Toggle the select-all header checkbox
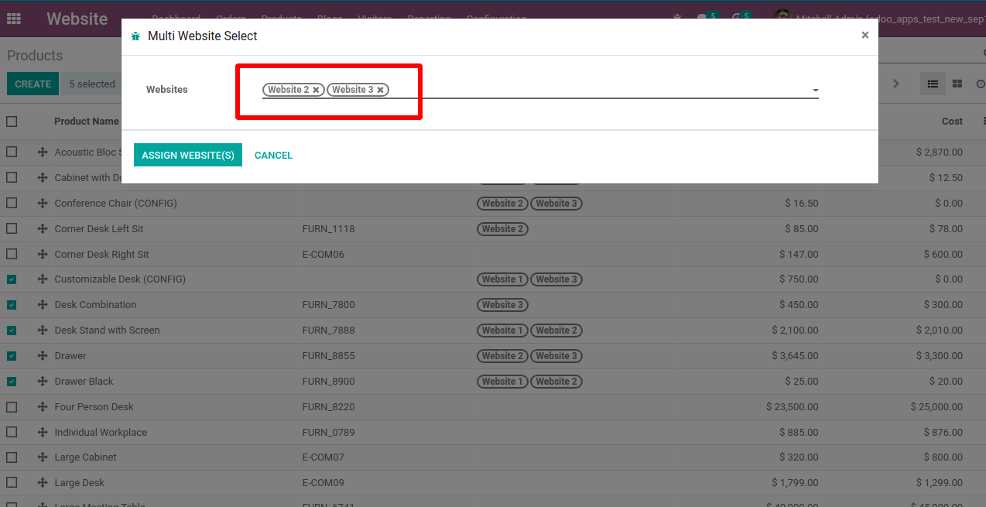The image size is (986, 507). click(12, 121)
